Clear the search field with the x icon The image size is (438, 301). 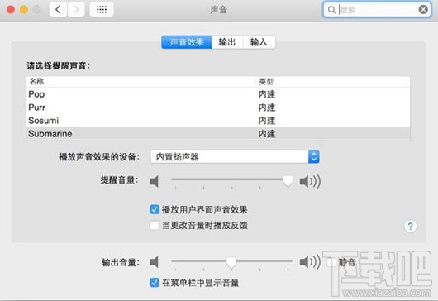pos(423,10)
